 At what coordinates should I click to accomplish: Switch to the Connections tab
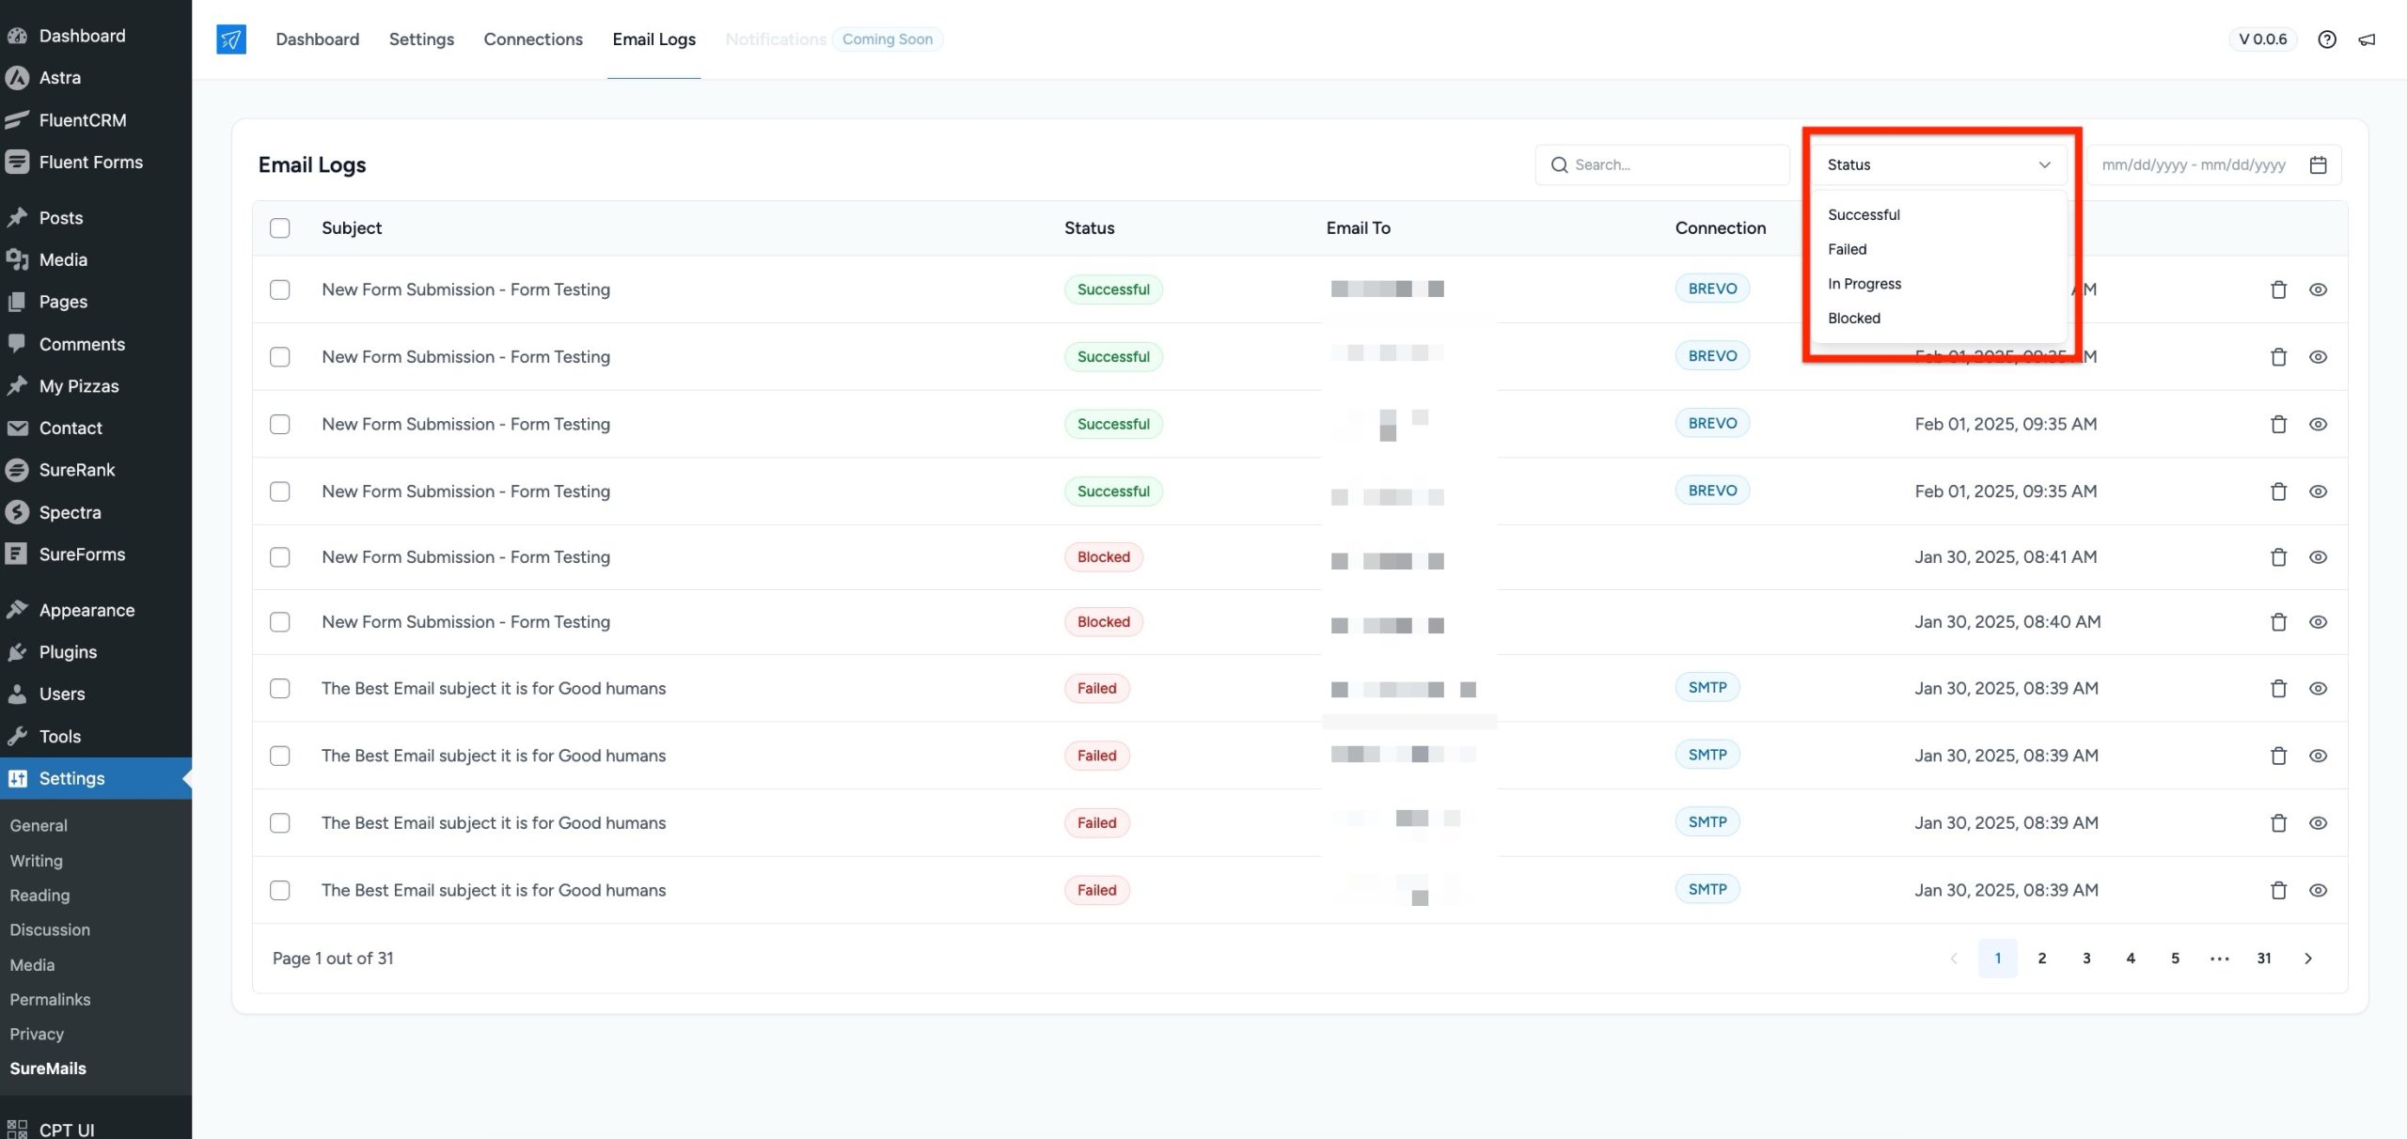[533, 39]
